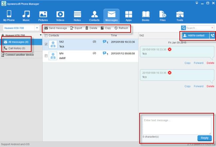Click the Send message toolbar button
The image size is (216, 147).
pos(55,28)
